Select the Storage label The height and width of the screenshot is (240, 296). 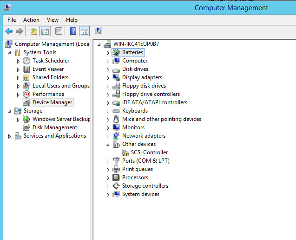tap(33, 111)
